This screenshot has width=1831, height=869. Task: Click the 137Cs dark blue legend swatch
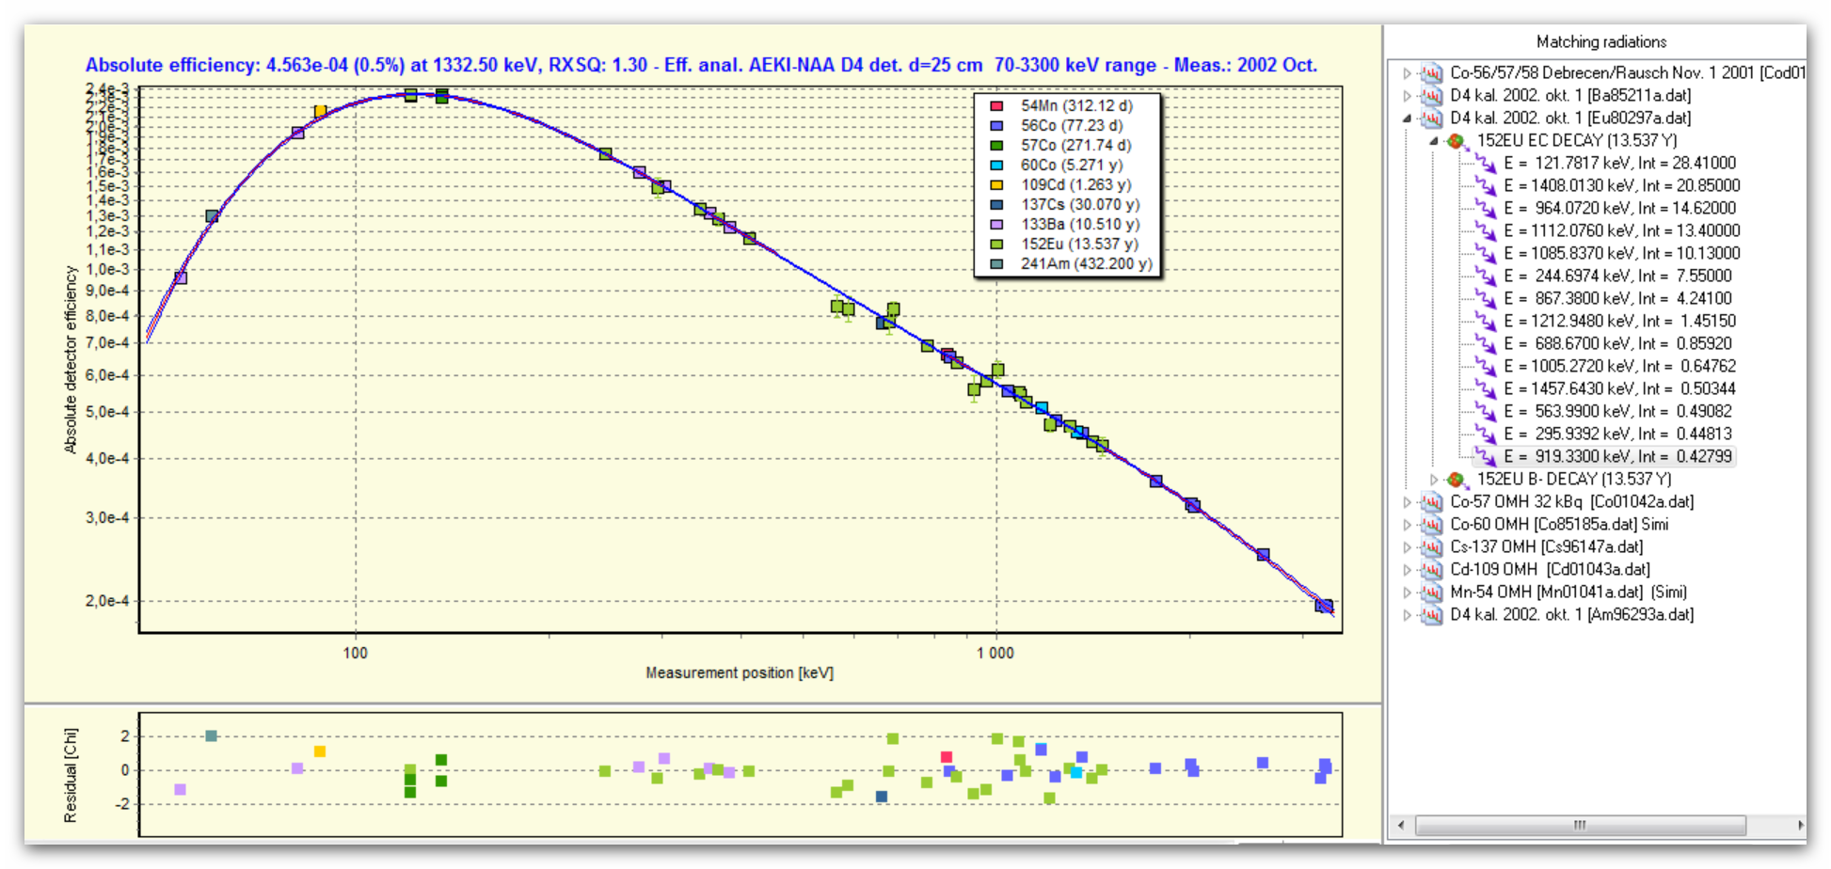[x=996, y=205]
